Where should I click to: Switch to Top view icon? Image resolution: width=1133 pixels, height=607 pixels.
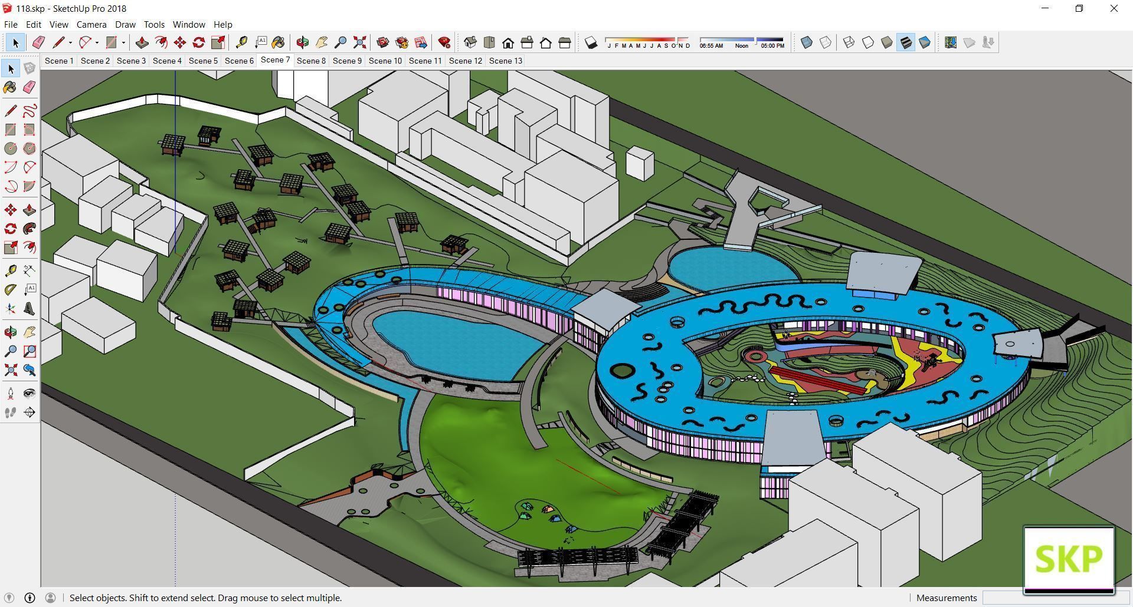click(489, 42)
